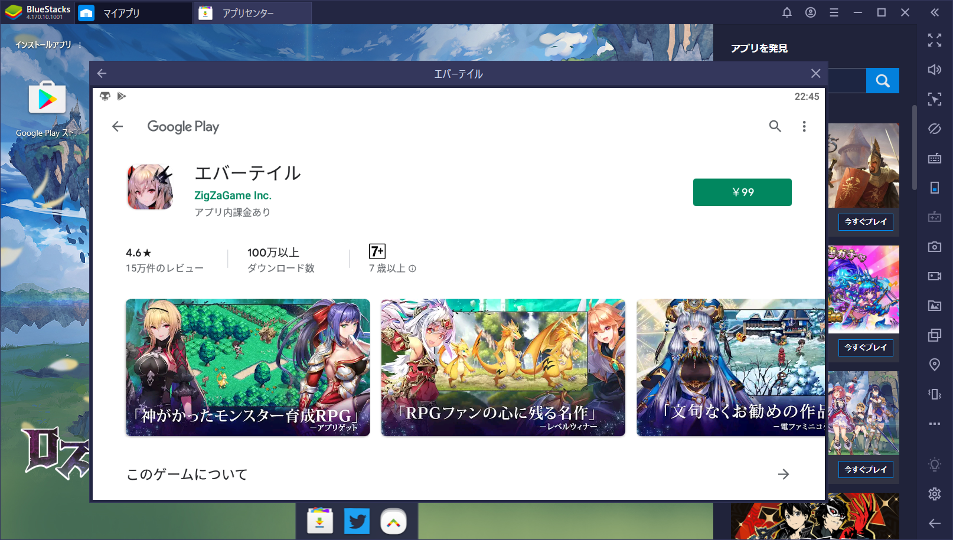This screenshot has height=540, width=953.
Task: Open the BlueStacks hamburger menu
Action: [834, 12]
